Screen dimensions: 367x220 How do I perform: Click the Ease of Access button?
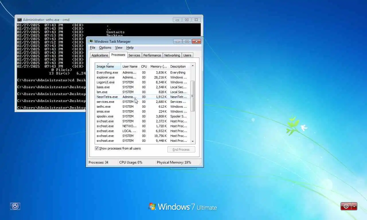tap(15, 206)
